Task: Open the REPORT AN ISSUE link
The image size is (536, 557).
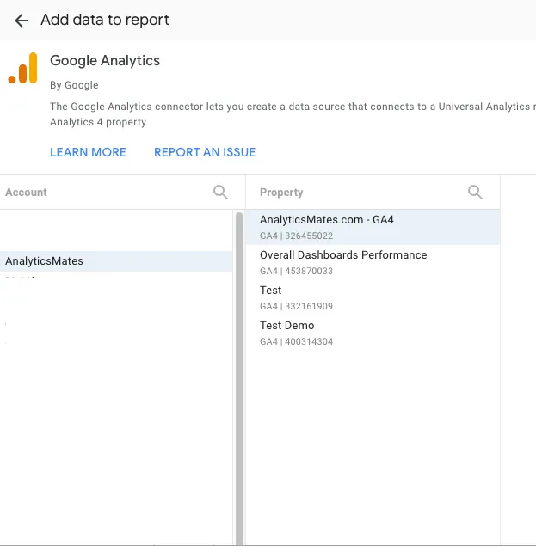Action: click(x=205, y=152)
